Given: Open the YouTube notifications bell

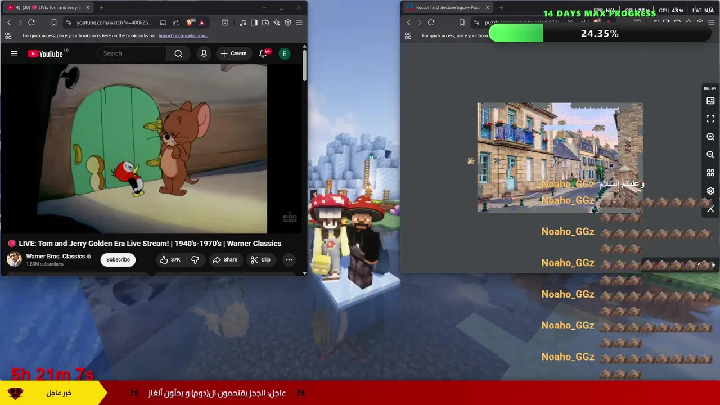Looking at the screenshot, I should click(263, 53).
